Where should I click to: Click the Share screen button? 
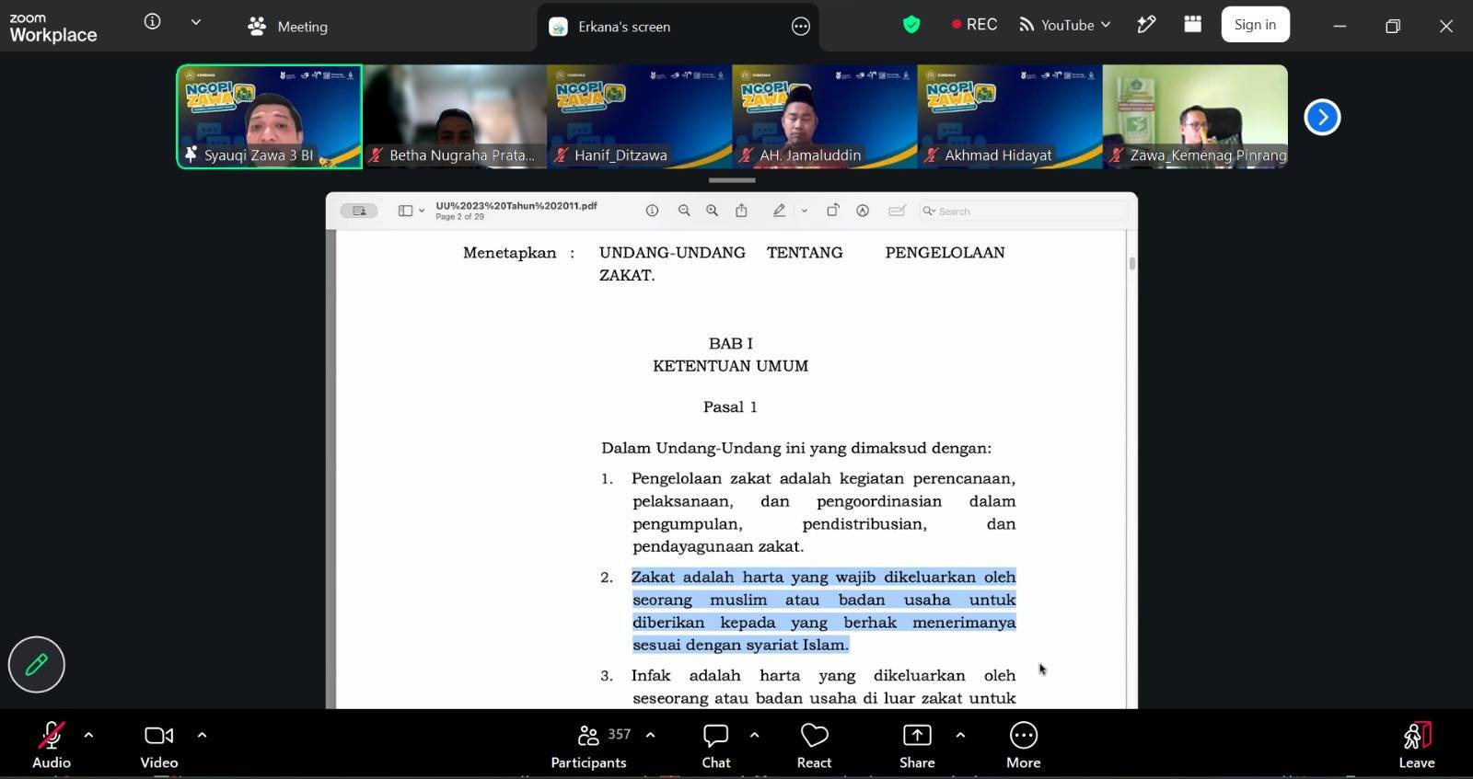917,745
